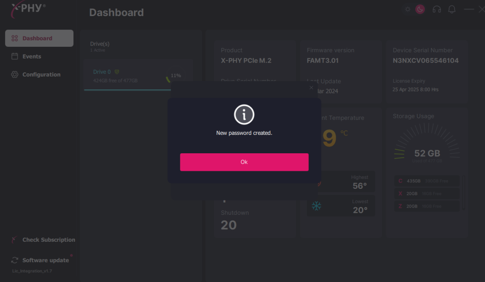Screen dimensions: 485x282
Task: Close the dialog with its X icon
Action: pyautogui.click(x=311, y=88)
